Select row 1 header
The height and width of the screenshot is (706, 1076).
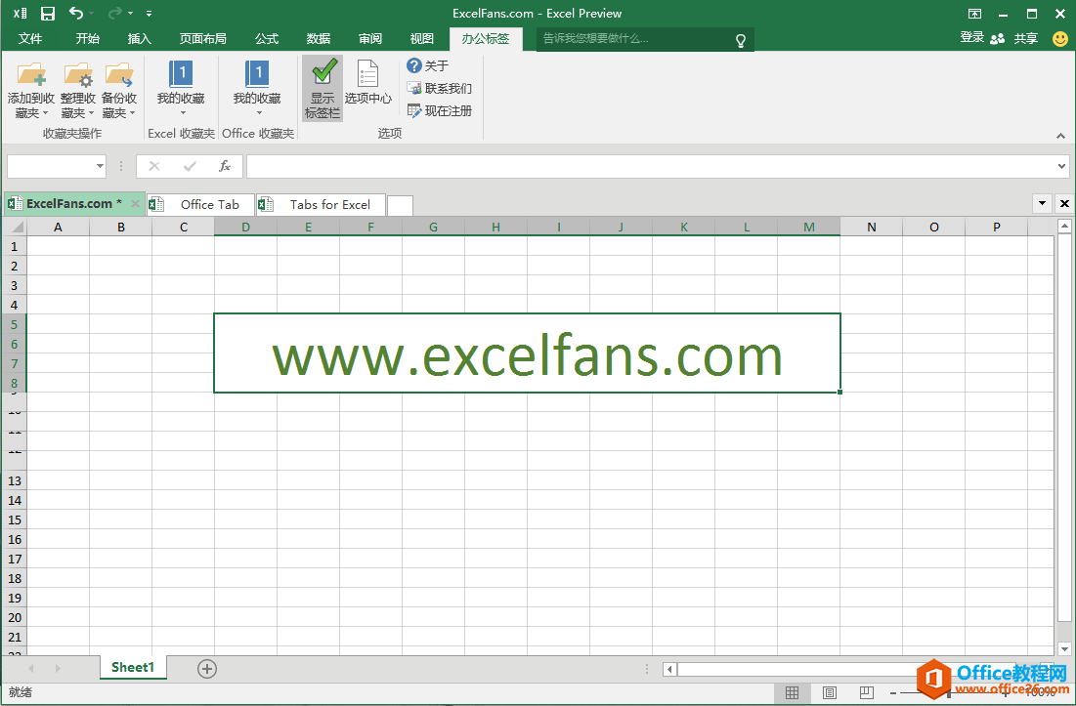pos(15,246)
